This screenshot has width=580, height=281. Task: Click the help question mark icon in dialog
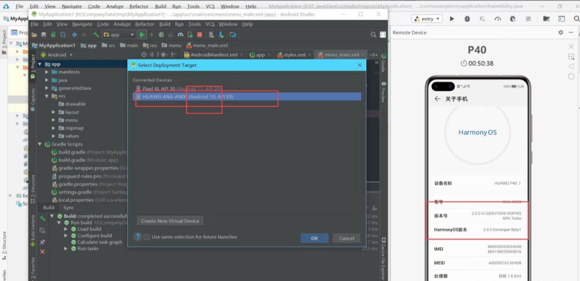pos(137,237)
